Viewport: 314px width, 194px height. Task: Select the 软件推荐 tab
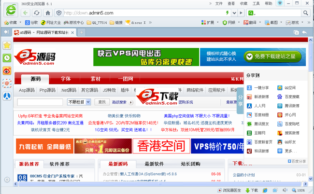(59, 164)
